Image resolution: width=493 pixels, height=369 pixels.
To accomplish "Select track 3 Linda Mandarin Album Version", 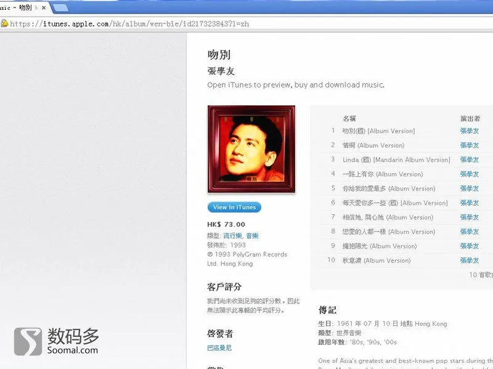I will pyautogui.click(x=396, y=160).
